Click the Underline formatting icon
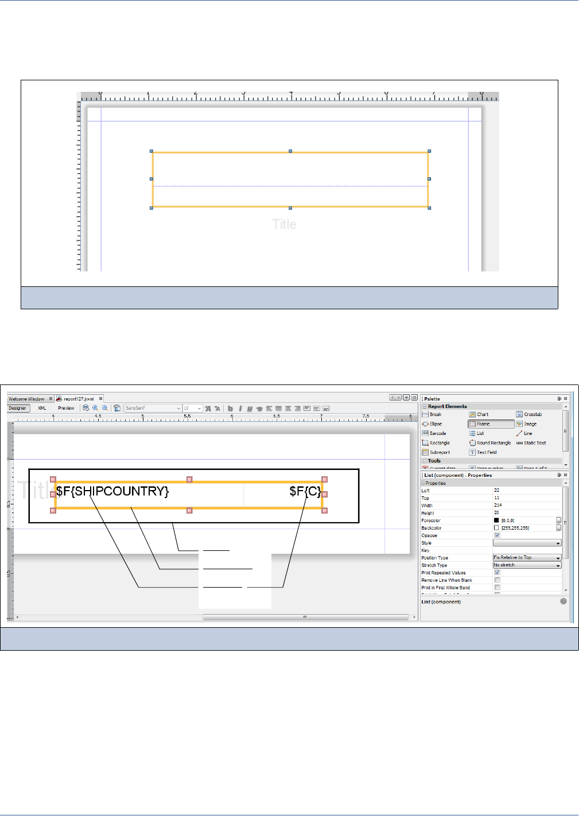Image resolution: width=579 pixels, height=816 pixels. (x=250, y=409)
